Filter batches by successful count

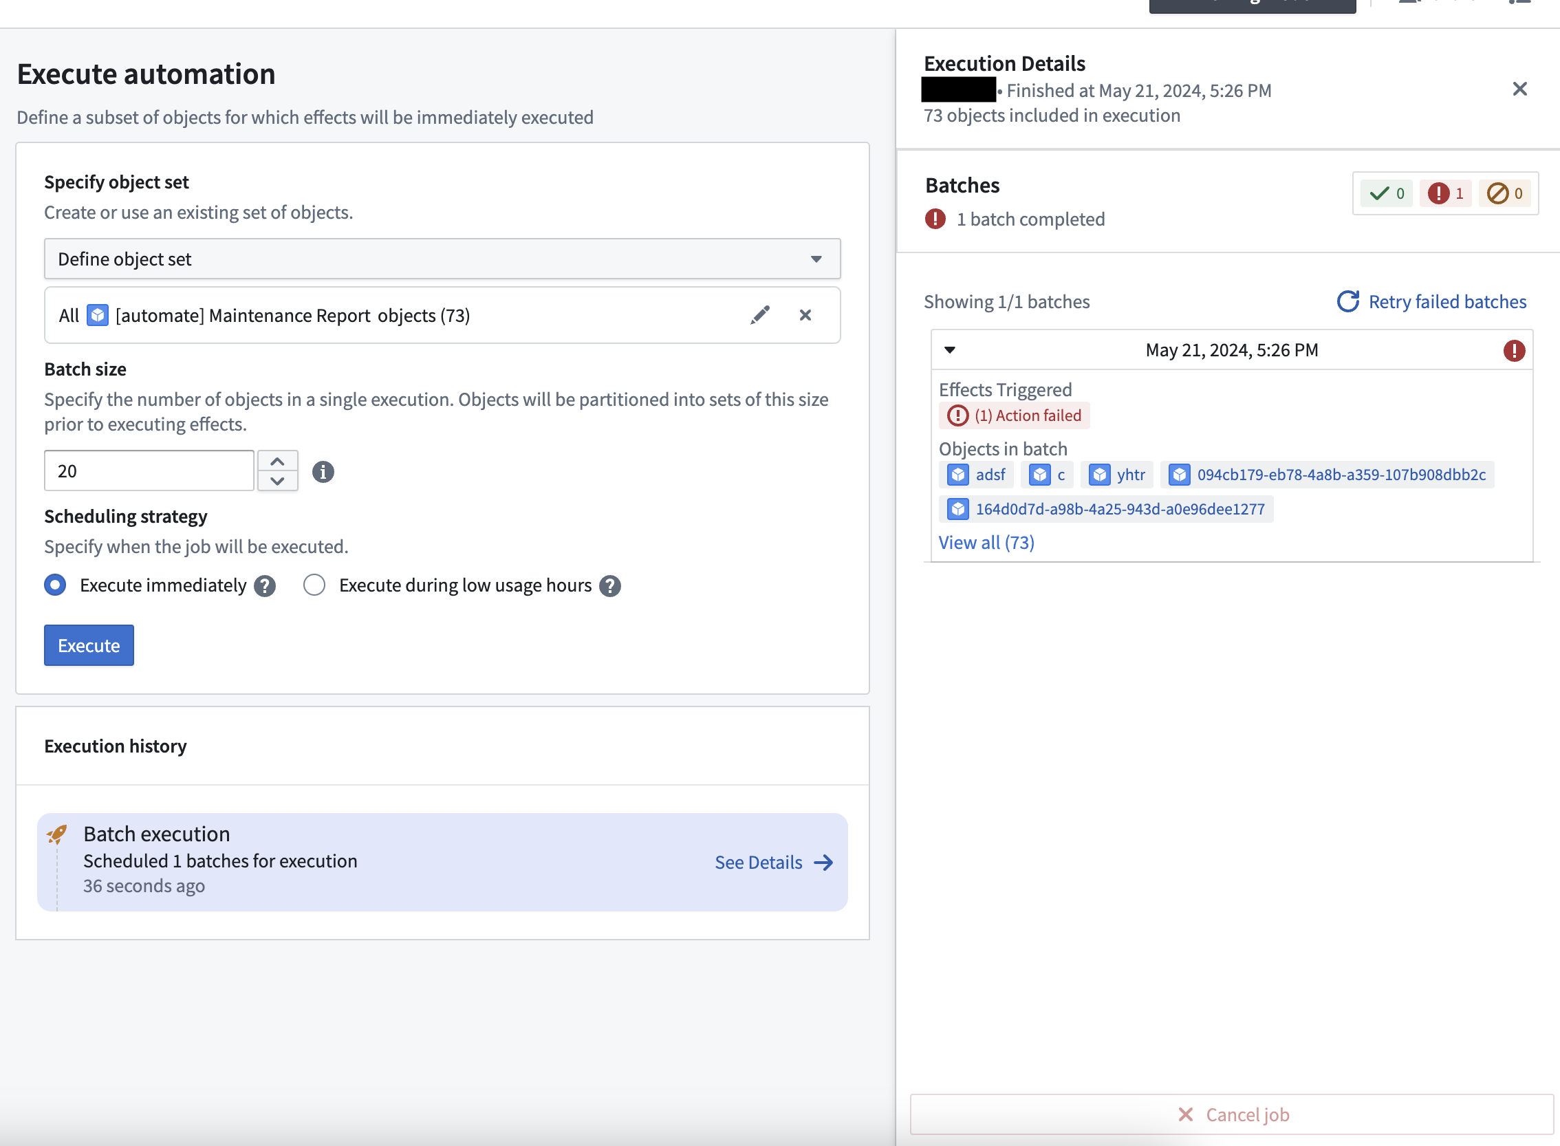pyautogui.click(x=1387, y=193)
